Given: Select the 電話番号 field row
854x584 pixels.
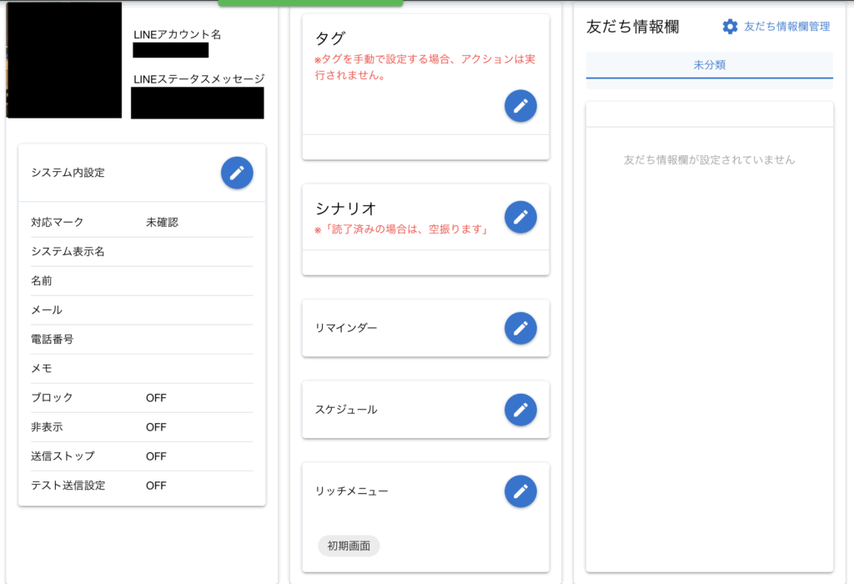Looking at the screenshot, I should tap(142, 340).
